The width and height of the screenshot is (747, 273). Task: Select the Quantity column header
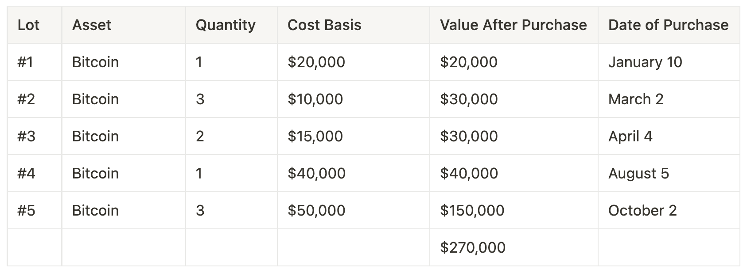pyautogui.click(x=226, y=25)
